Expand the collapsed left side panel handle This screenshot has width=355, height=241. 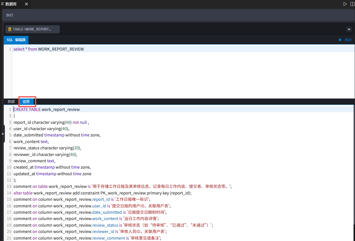coord(3,134)
